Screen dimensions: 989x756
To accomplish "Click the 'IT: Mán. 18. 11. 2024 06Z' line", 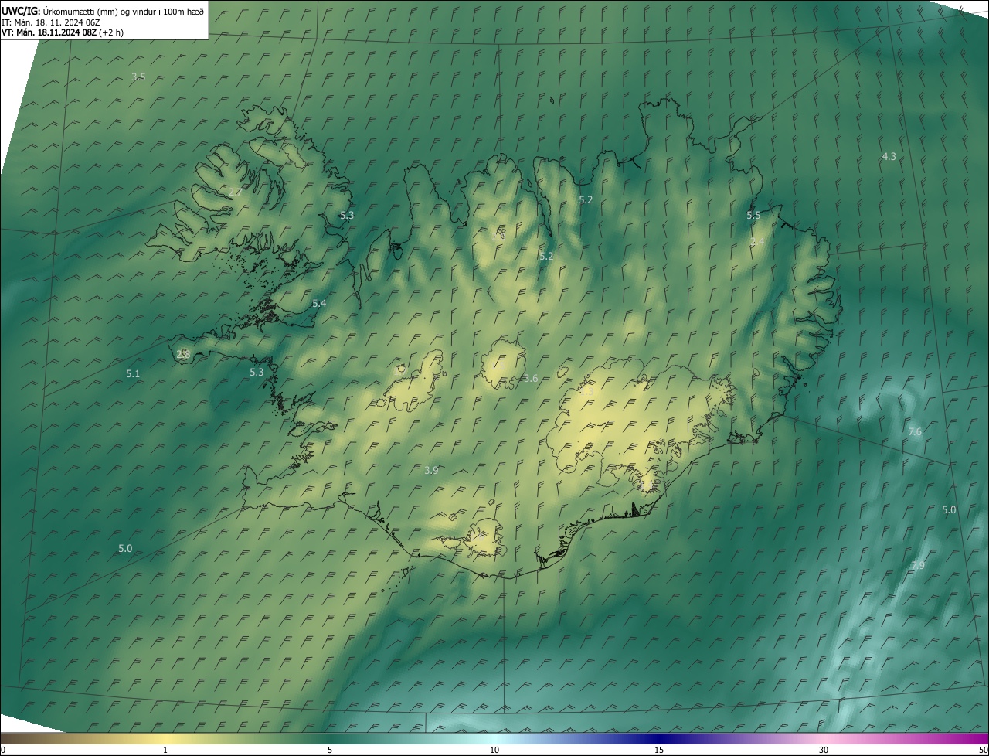I will 50,22.
